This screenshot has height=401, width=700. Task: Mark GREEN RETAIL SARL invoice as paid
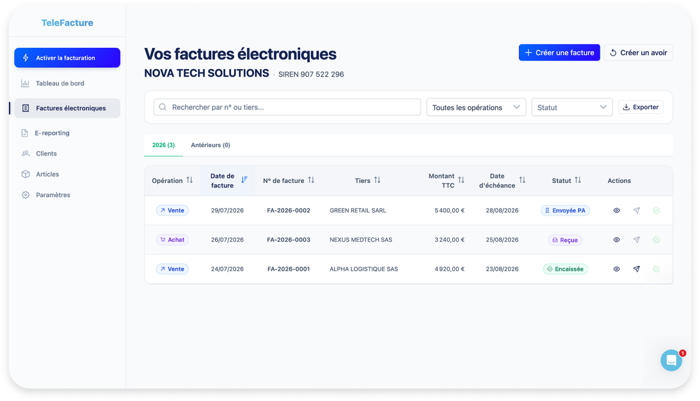point(656,210)
